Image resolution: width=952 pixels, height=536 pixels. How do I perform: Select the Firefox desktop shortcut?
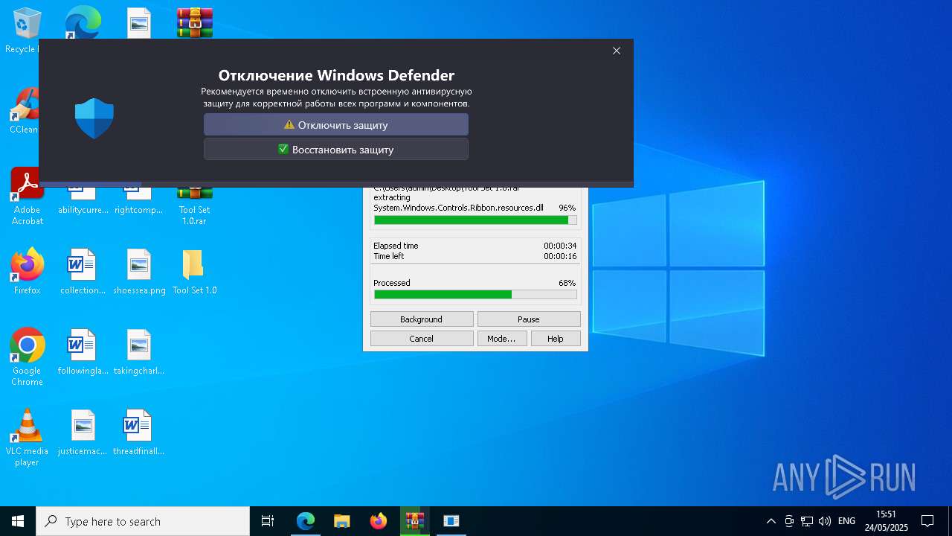[x=28, y=272]
